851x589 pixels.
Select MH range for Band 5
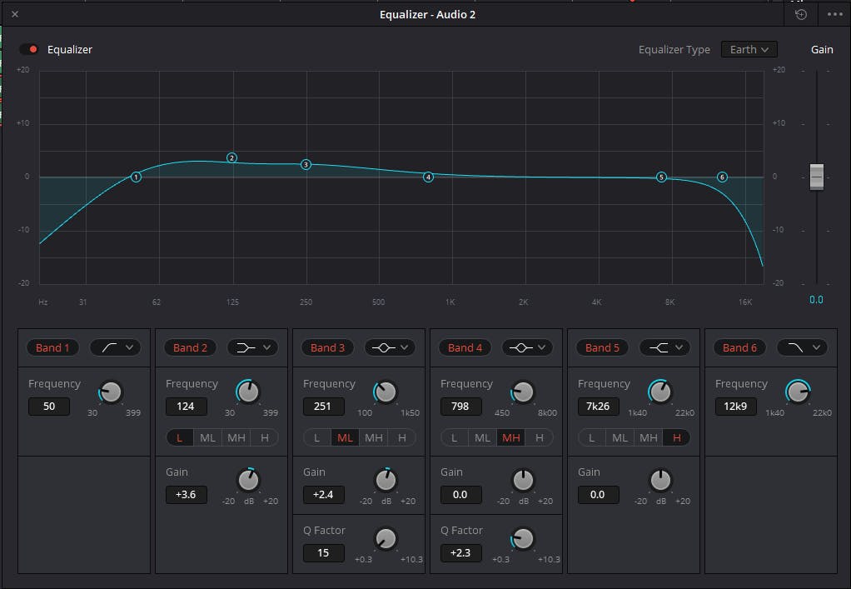(648, 437)
